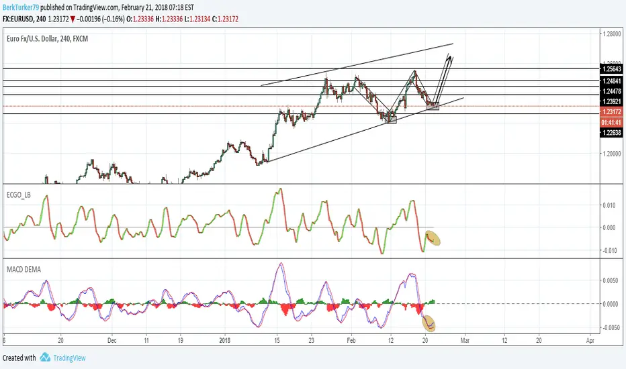Viewport: 626px width, 369px height.
Task: Click the 0.0000 value on MACD axis
Action: (611, 304)
